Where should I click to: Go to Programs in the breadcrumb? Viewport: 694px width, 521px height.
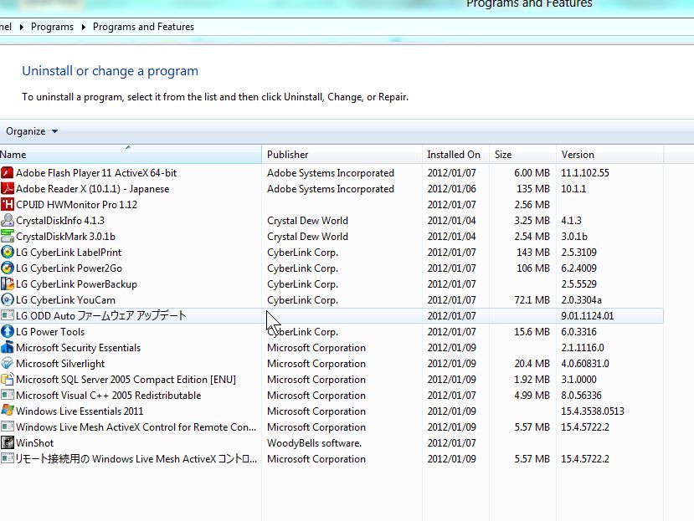pyautogui.click(x=52, y=27)
